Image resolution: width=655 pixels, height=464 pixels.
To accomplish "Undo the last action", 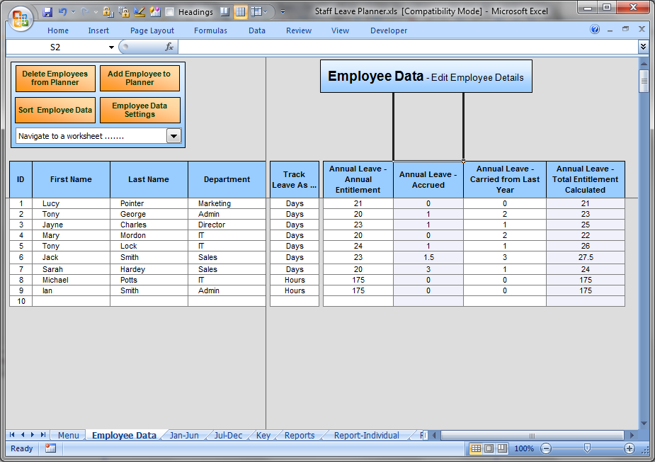I will (63, 12).
